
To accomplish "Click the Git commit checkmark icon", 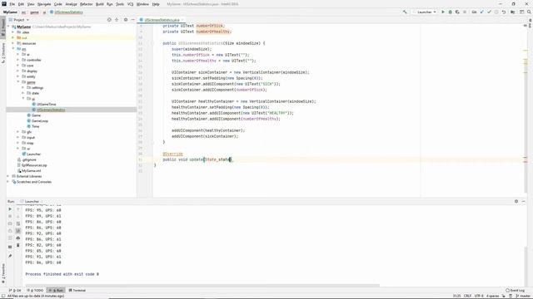I will coord(489,12).
